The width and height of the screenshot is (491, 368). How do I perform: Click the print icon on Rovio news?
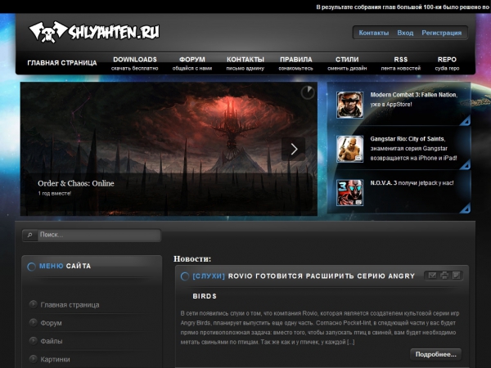(444, 276)
